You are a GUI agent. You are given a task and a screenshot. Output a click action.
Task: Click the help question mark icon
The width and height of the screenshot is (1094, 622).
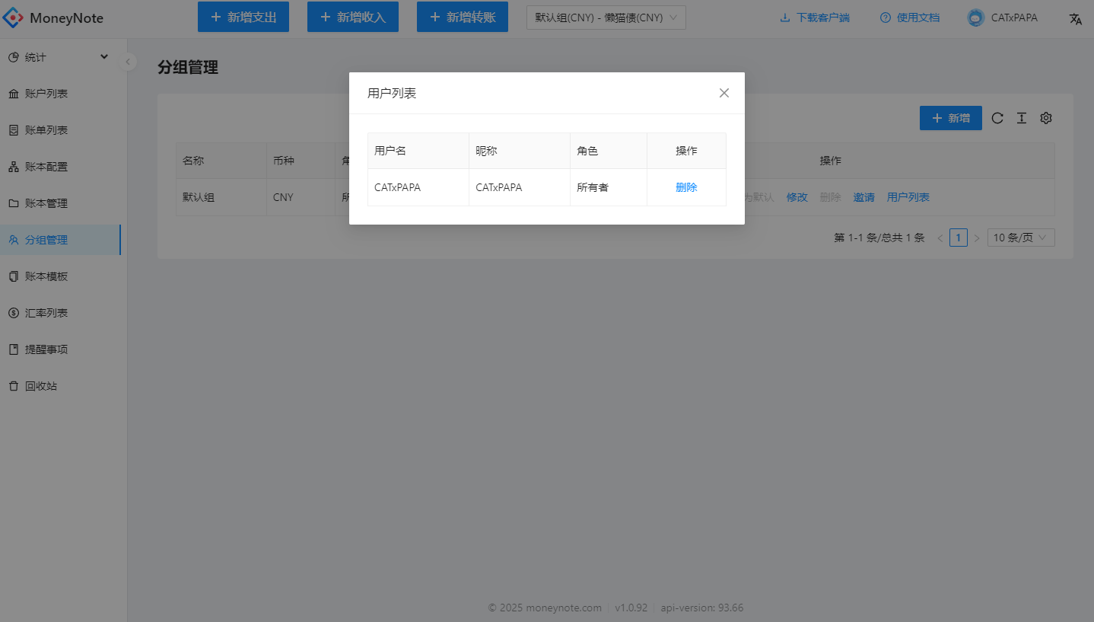coord(886,18)
